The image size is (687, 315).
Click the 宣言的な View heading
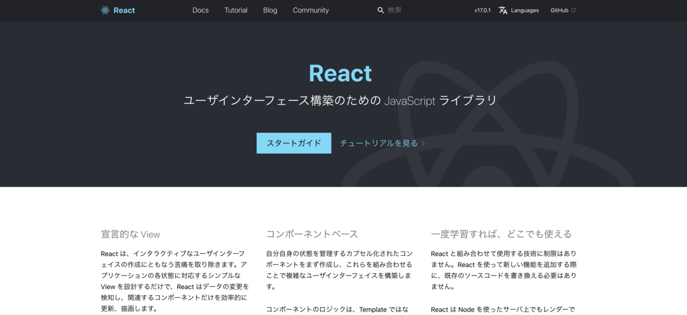coord(131,234)
